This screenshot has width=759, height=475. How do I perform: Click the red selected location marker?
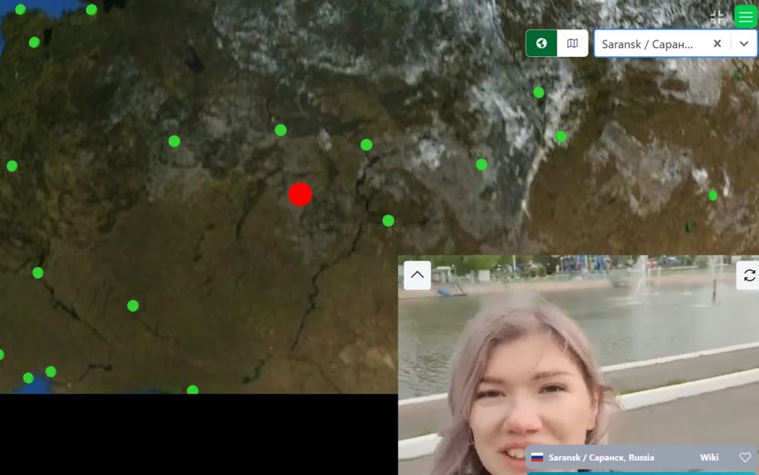pos(300,195)
